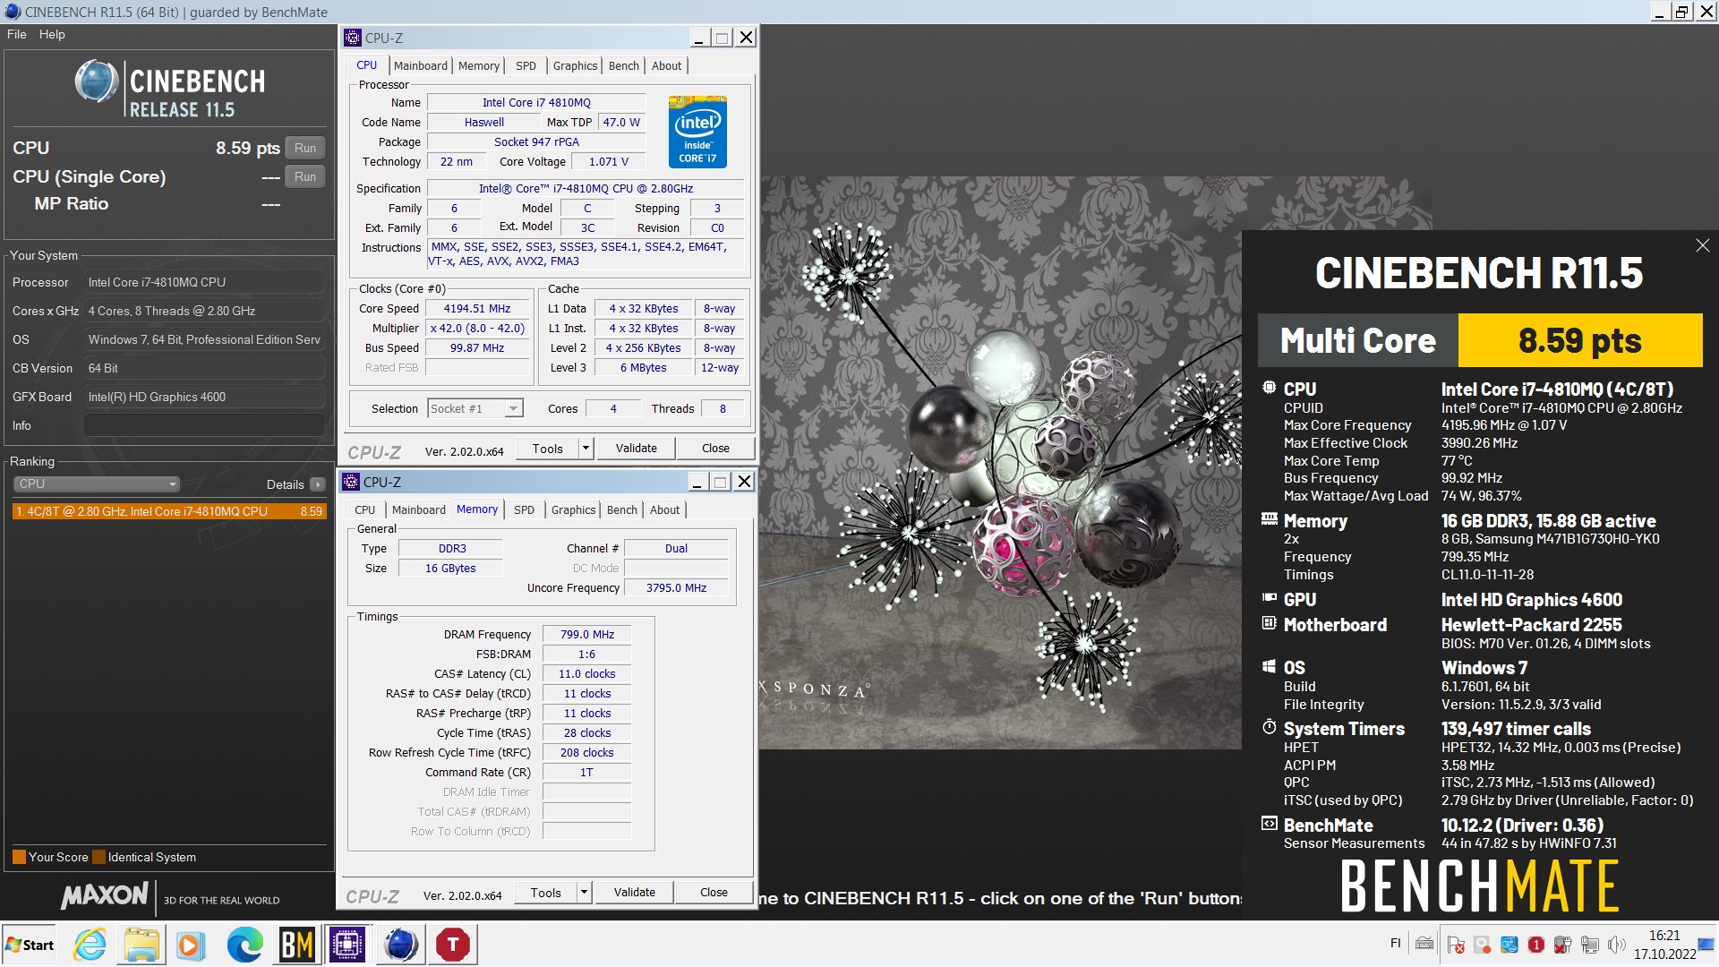Run the CPU benchmark in Cinebench
The height and width of the screenshot is (967, 1719).
[305, 149]
